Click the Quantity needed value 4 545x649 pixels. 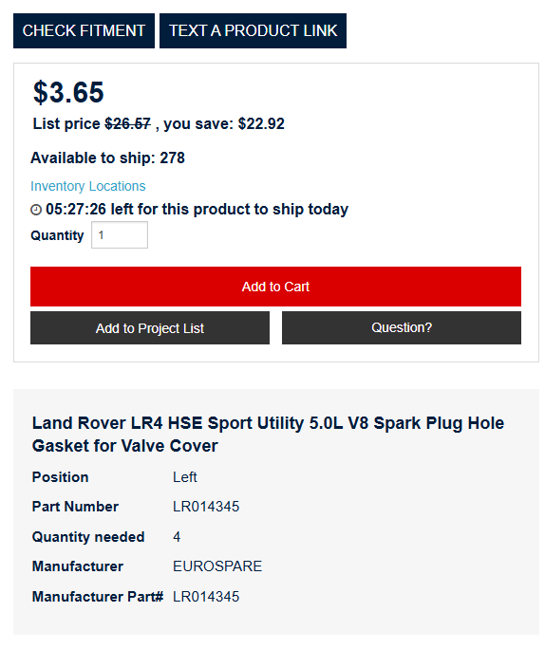[177, 537]
